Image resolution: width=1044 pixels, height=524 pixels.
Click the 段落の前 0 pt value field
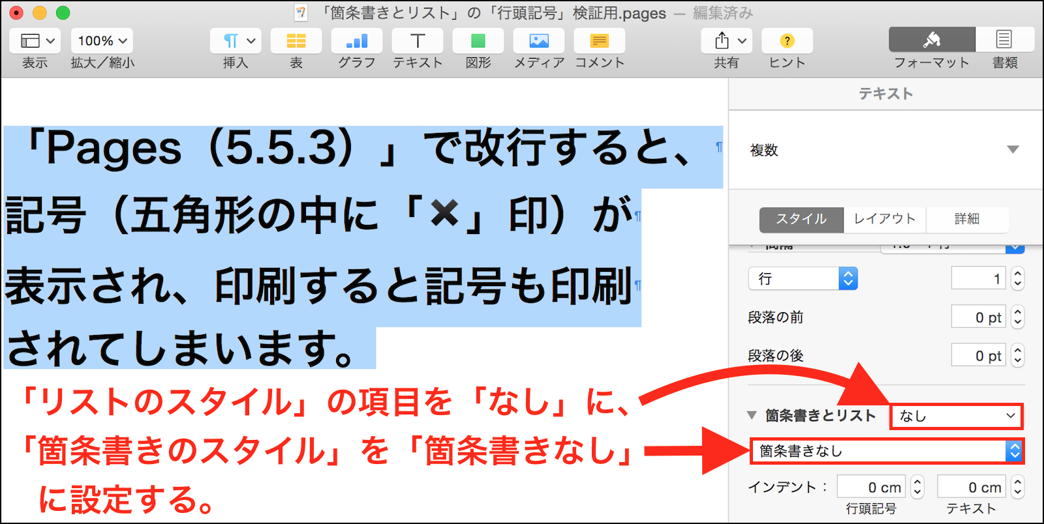(x=978, y=317)
